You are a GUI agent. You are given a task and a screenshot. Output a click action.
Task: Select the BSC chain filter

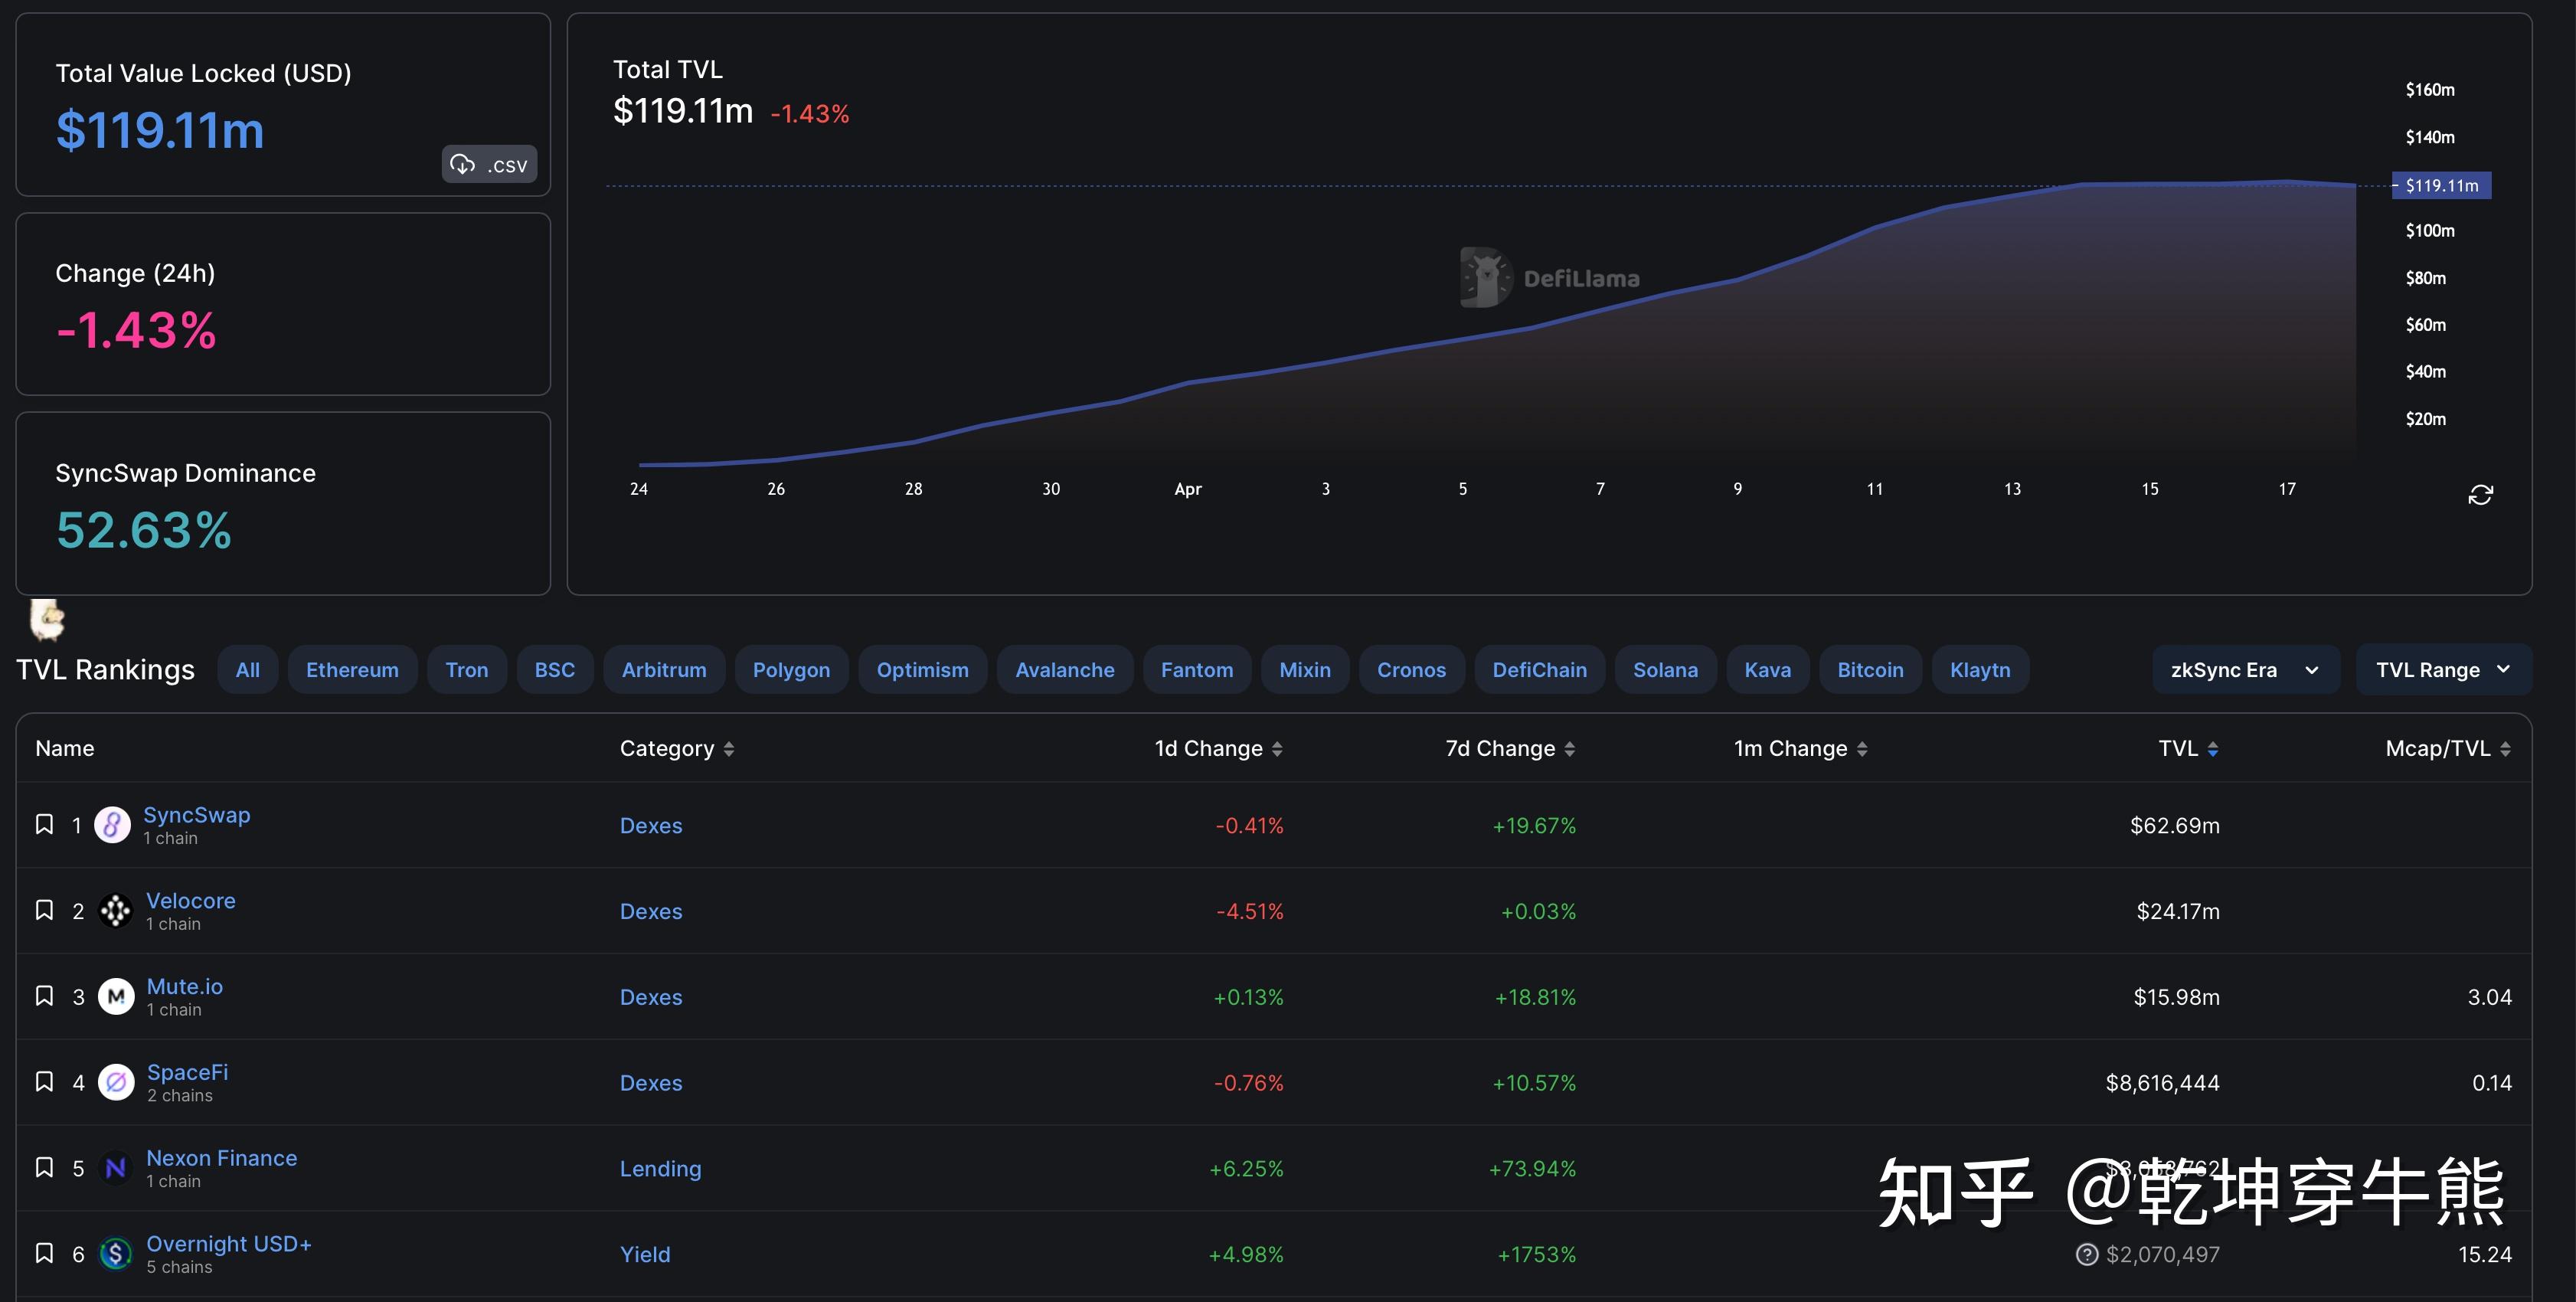[555, 670]
